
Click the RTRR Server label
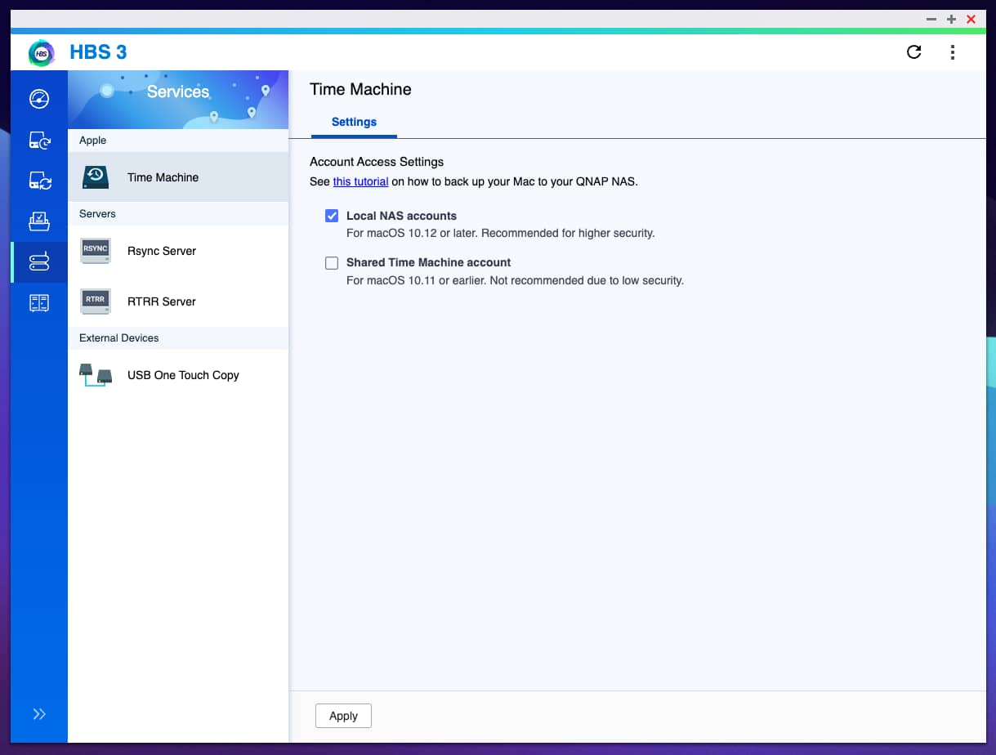coord(162,302)
